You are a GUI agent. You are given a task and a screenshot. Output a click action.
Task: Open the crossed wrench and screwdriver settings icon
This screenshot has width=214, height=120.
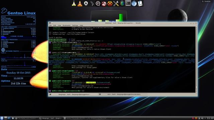tap(116, 4)
